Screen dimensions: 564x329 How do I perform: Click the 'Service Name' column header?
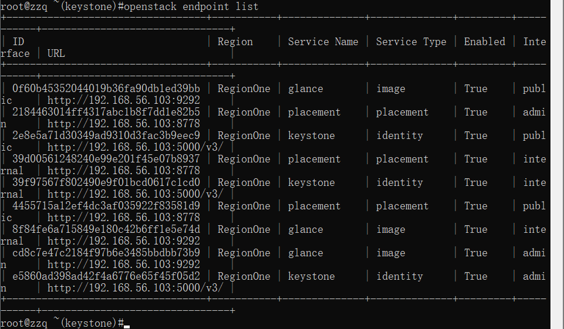[x=323, y=42]
